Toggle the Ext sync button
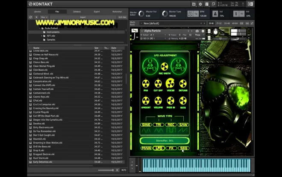The image size is (282, 177). (x=190, y=12)
